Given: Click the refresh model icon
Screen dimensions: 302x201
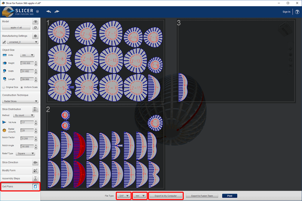Looking at the screenshot, I should click(35, 28).
